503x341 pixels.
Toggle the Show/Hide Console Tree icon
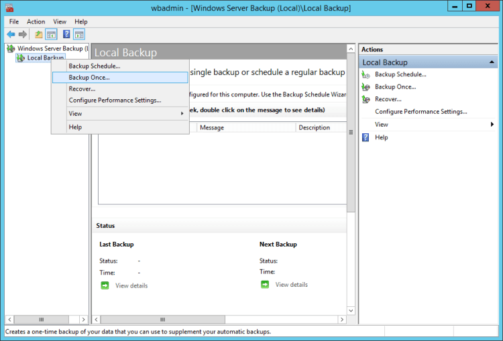click(x=51, y=34)
